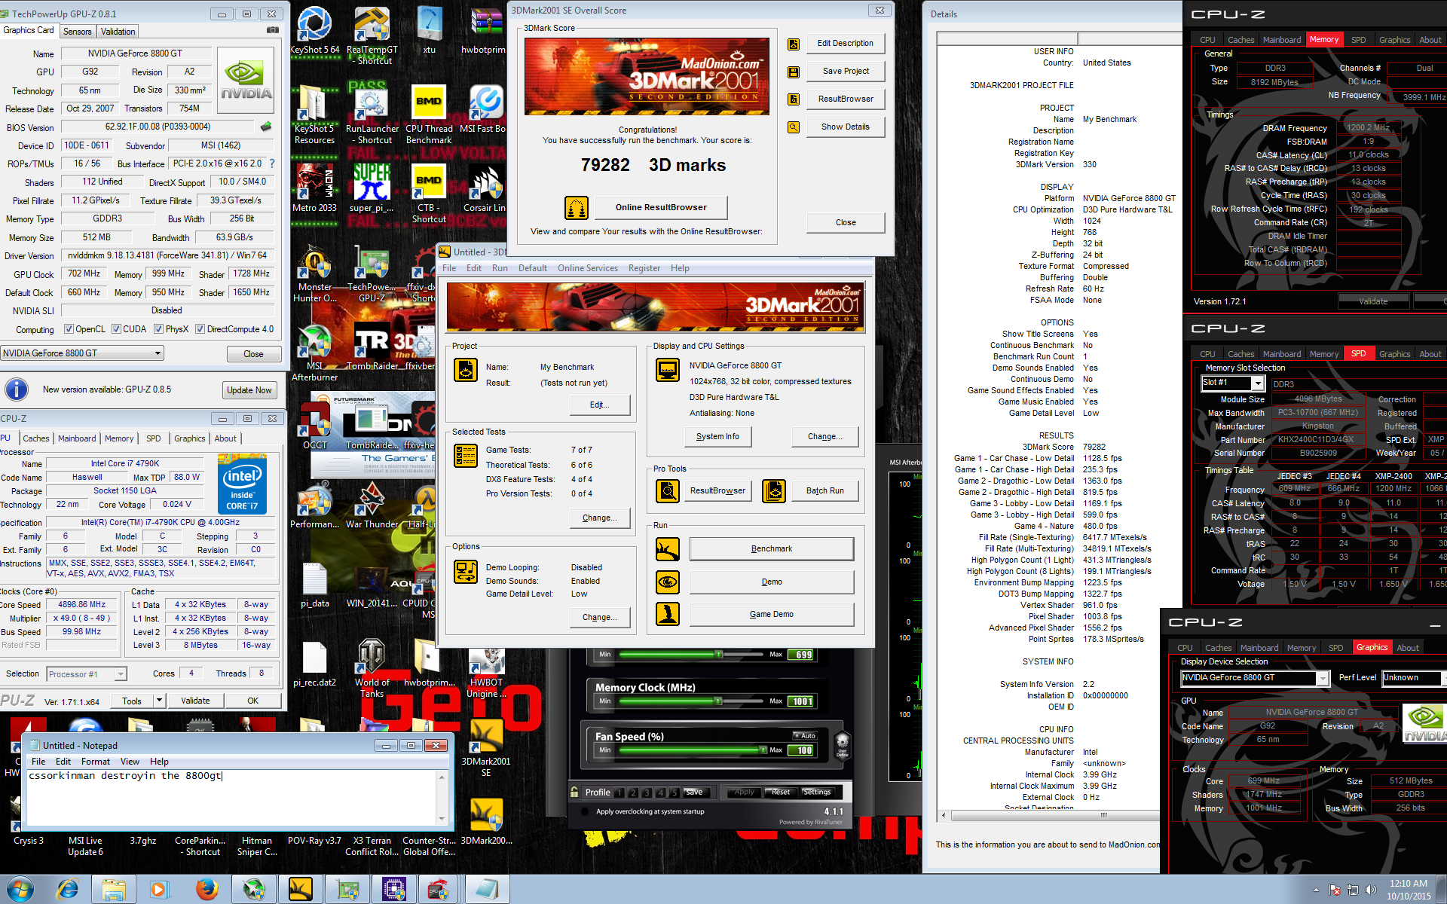
Task: Switch to the Sensors tab in GPU-Z
Action: click(78, 31)
